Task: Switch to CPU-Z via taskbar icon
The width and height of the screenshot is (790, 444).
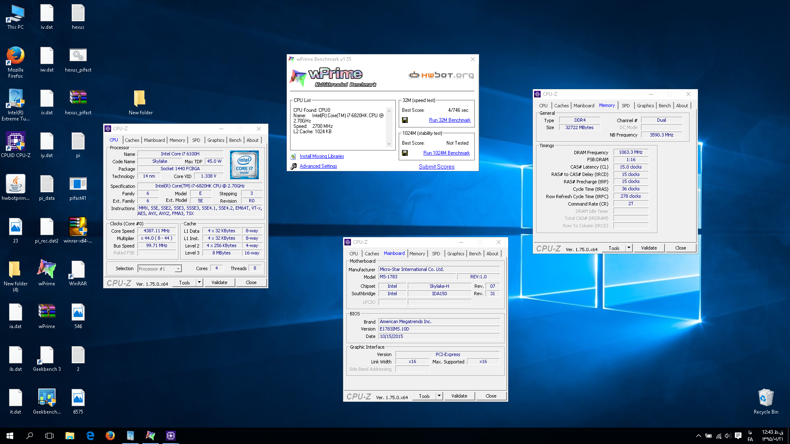Action: point(170,436)
